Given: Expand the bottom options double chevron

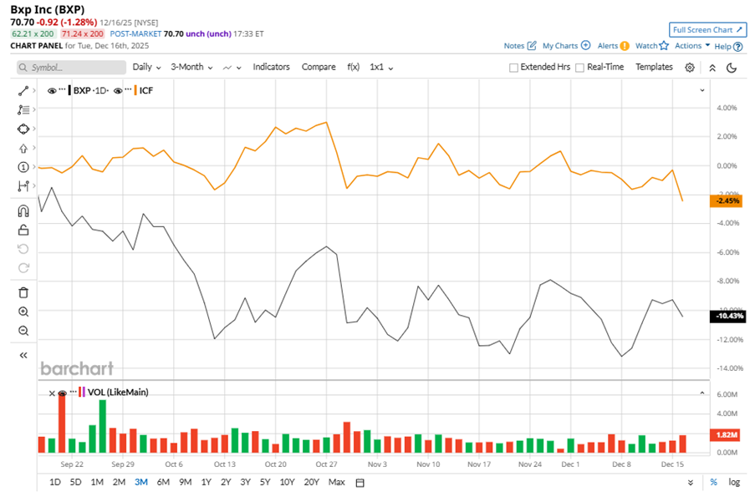Looking at the screenshot, I should [x=691, y=483].
